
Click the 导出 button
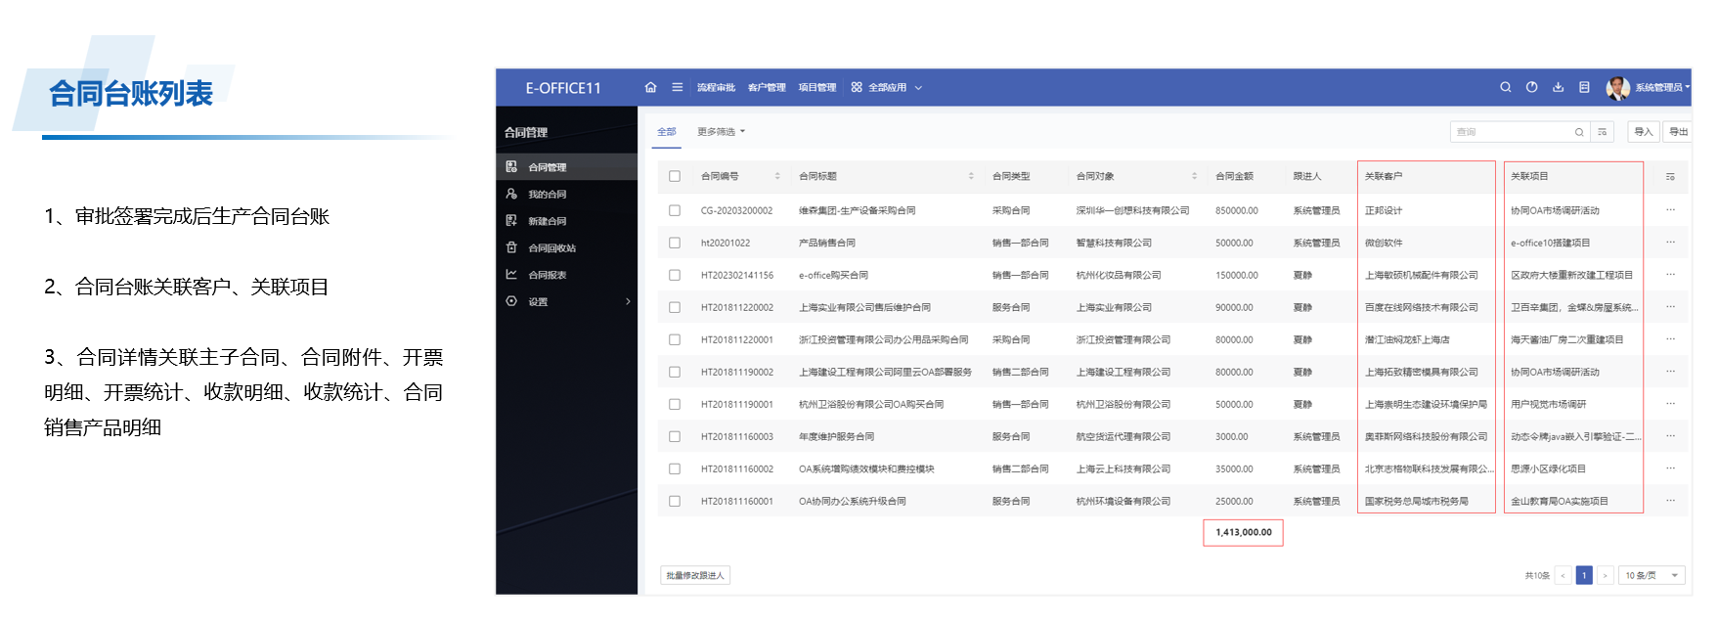tap(1679, 132)
